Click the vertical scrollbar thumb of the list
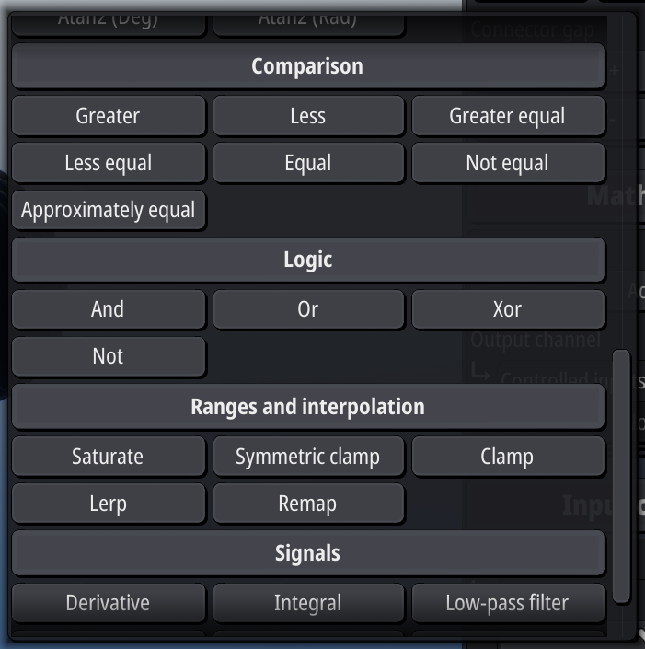 pos(621,477)
